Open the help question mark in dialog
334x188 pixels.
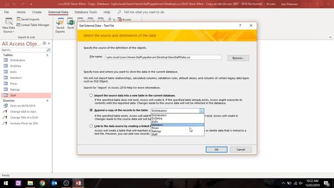(240, 26)
